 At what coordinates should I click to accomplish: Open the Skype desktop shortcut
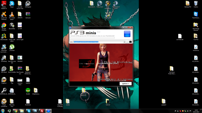click(x=12, y=4)
